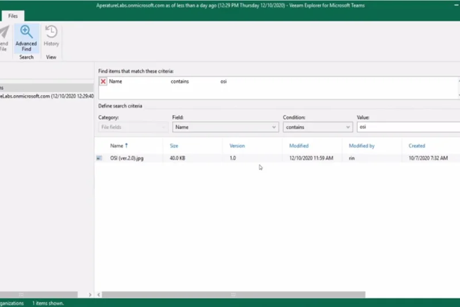Click the 40.0 KB size cell
This screenshot has width=460, height=307.
point(177,158)
